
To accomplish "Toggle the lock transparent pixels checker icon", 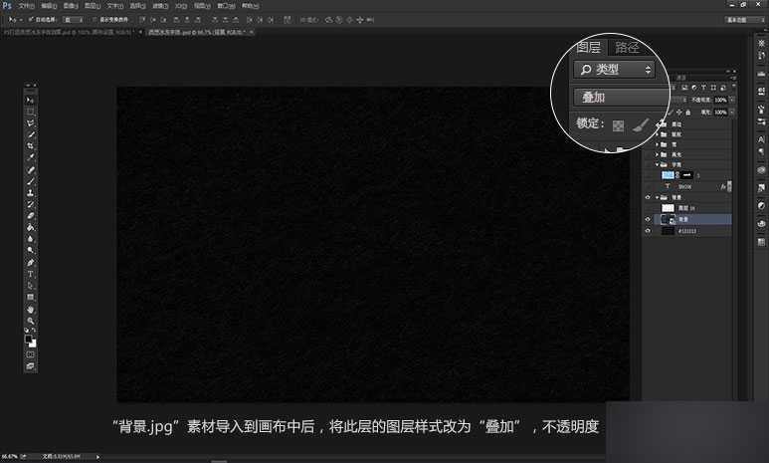I will point(617,126).
